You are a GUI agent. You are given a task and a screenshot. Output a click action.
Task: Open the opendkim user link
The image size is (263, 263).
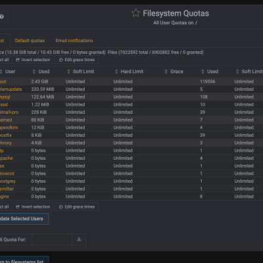(9, 128)
